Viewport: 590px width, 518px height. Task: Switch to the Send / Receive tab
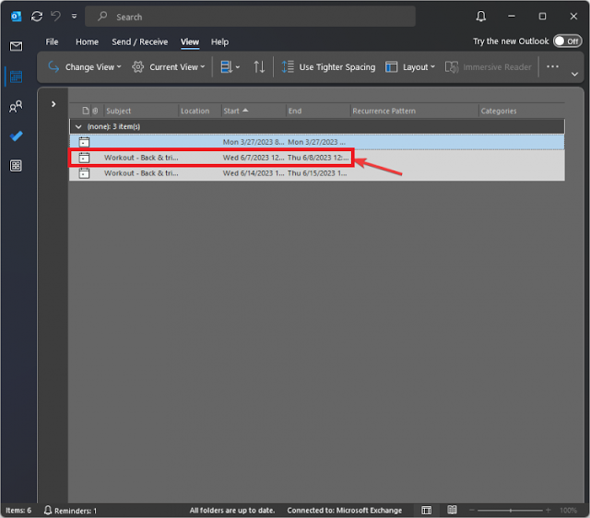(x=139, y=41)
